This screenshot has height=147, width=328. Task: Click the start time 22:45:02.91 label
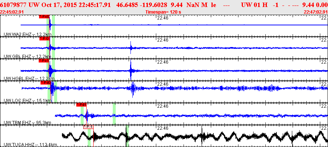[x=12, y=12]
